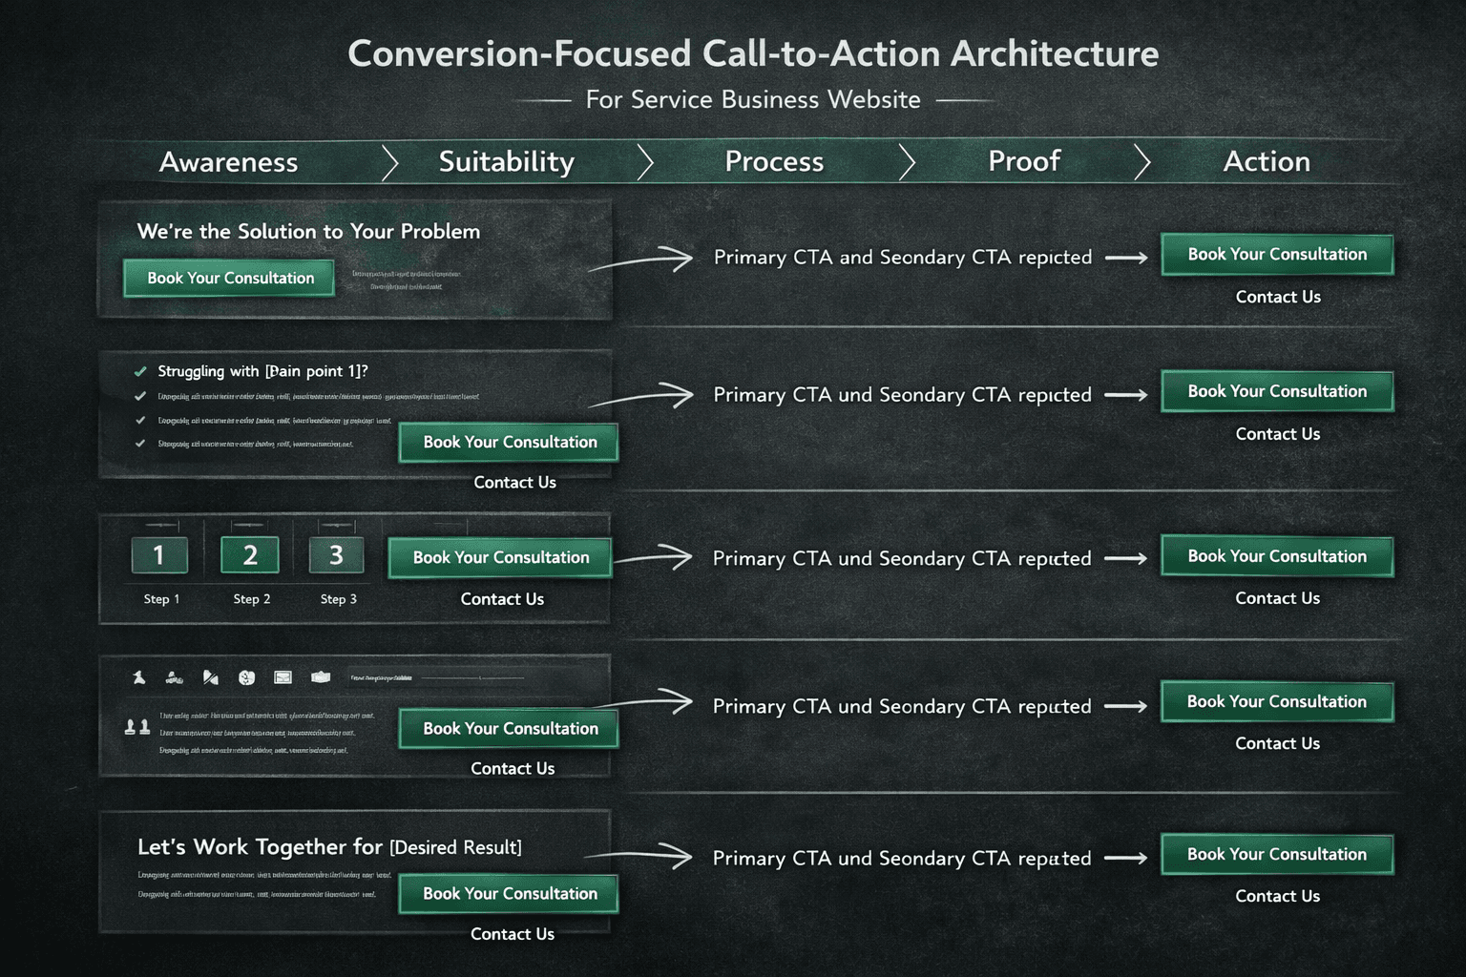Click the two-people icon beside the testimonial text
This screenshot has width=1466, height=977.
tap(137, 727)
